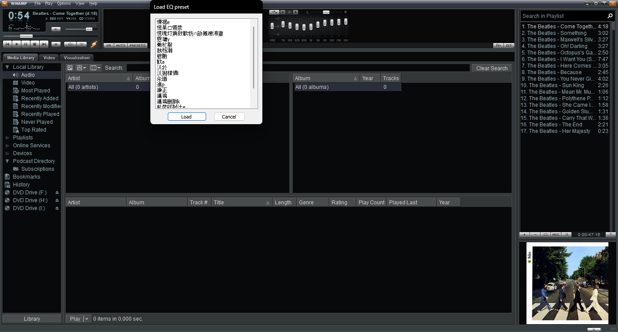
Task: Open the File menu
Action: (x=38, y=3)
